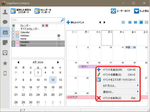Viewport: 150px width, 112px height.
Task: Select the セミナー event bar
Action: pos(87,67)
